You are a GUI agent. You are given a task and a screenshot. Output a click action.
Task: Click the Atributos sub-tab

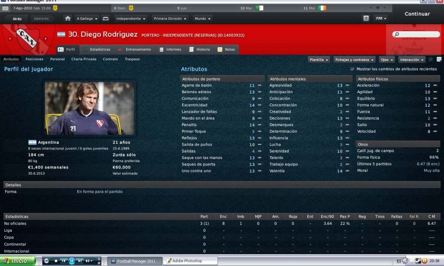[x=11, y=59]
